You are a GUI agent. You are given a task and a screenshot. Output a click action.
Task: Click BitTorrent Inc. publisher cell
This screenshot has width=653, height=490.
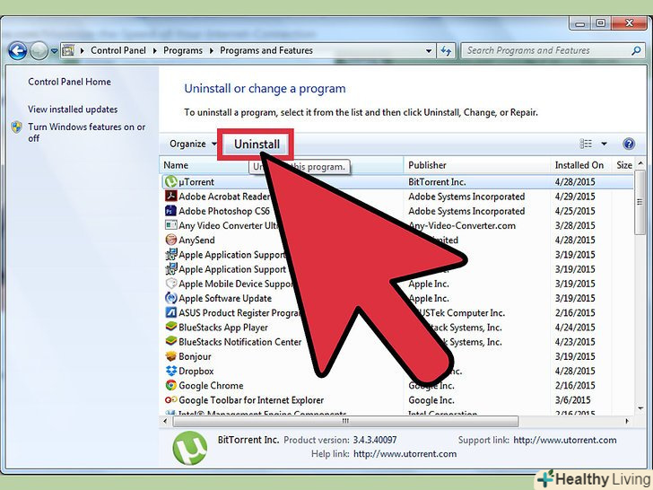pos(437,182)
